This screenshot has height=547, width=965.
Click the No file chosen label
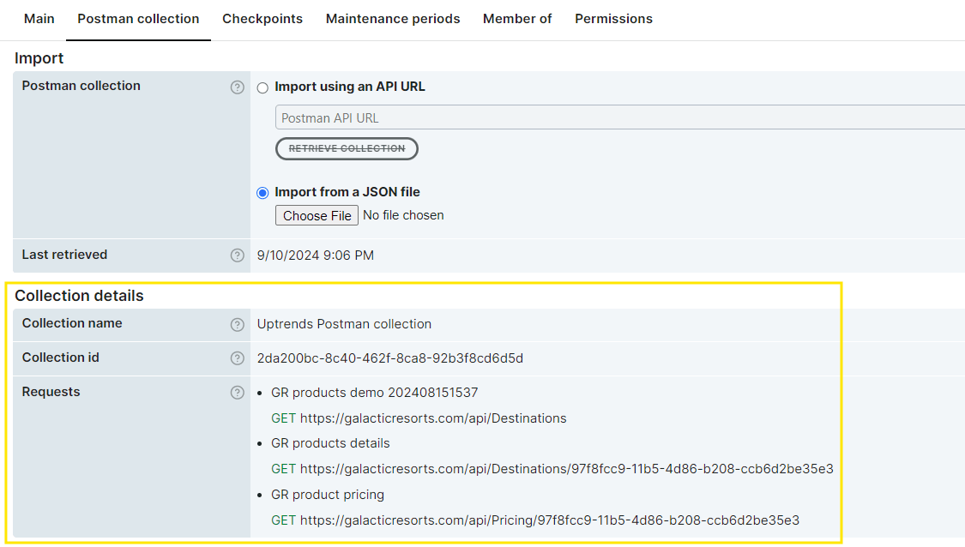[x=403, y=215]
